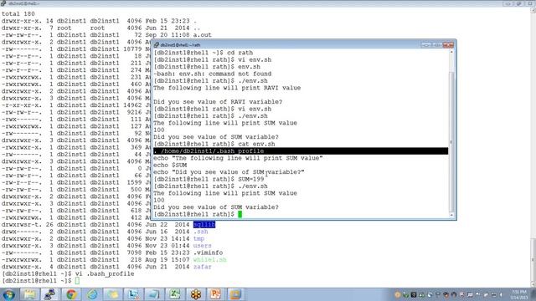Viewport: 536px width, 301px height.
Task: Click the PuTTY icon in background window title bar
Action: 3,3
